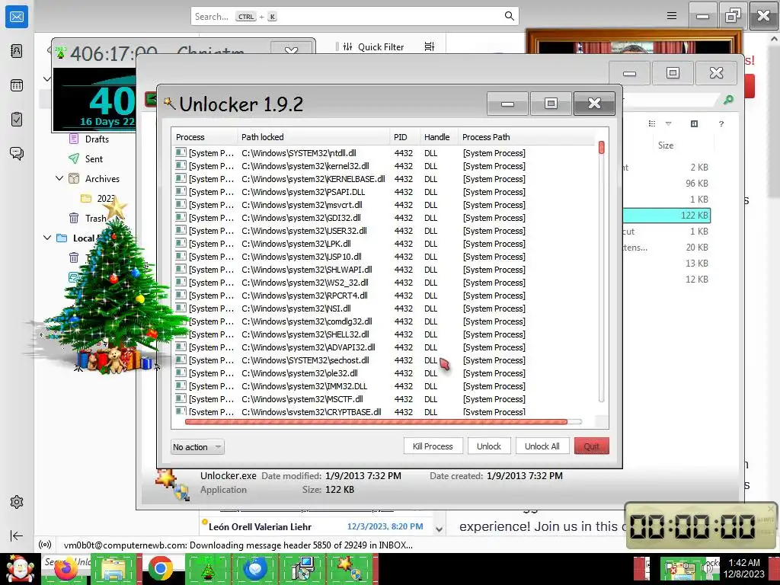Open Explorer view options dropdown arrow
This screenshot has height=585, width=780.
coord(668,123)
